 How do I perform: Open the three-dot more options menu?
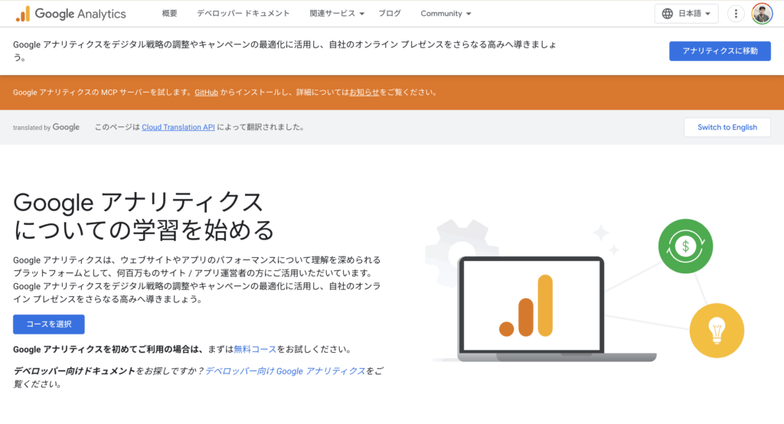735,14
